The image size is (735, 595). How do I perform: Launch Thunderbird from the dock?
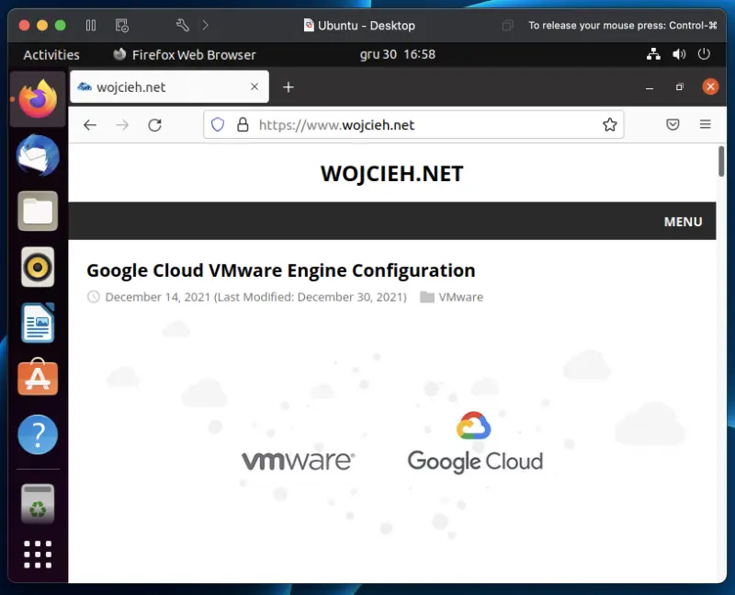pos(37,156)
